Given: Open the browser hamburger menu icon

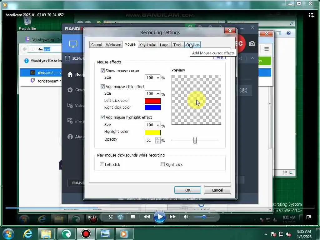Looking at the screenshot, I should coord(266,49).
